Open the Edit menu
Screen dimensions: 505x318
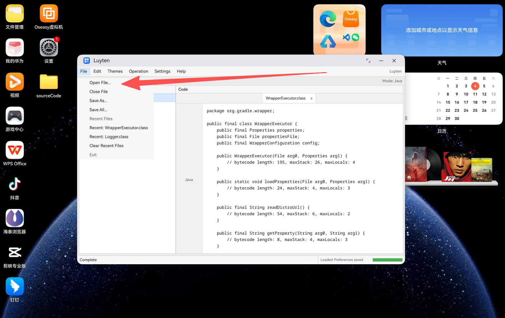(97, 71)
